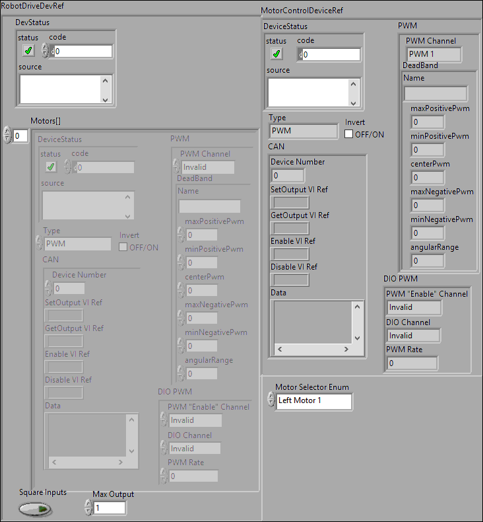Image resolution: width=483 pixels, height=522 pixels.
Task: Open the greyed DIO Channel selector in Motors
Action: pos(195,449)
